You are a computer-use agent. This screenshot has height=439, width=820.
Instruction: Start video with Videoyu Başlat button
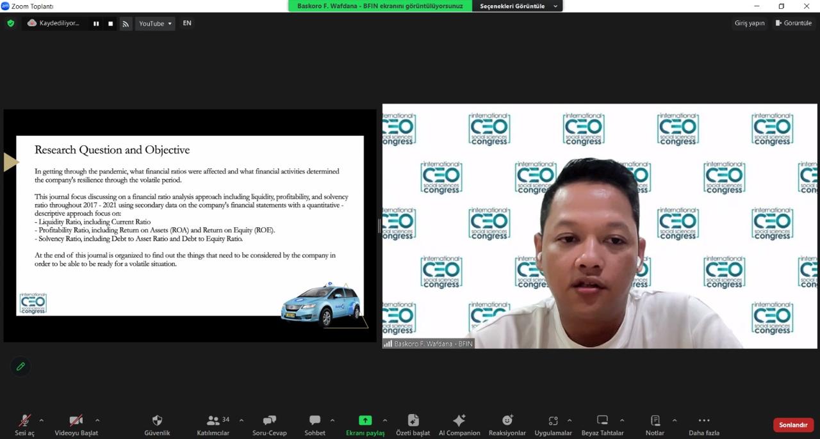coord(76,424)
